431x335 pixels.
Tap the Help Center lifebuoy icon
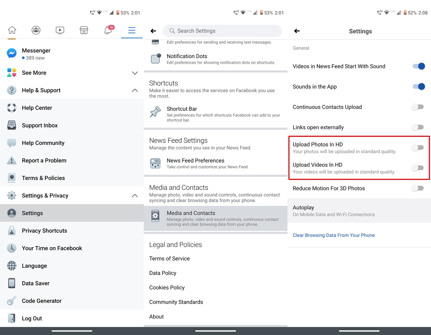(x=12, y=108)
